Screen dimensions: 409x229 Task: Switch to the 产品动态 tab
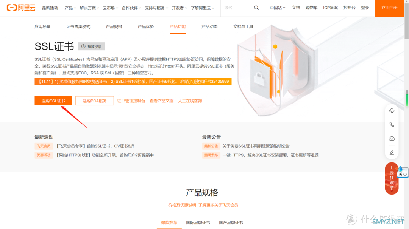coord(209,26)
